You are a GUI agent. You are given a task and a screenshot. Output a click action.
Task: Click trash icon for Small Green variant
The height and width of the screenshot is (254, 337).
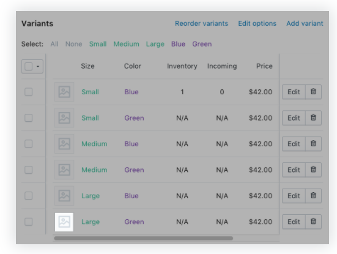pos(313,118)
